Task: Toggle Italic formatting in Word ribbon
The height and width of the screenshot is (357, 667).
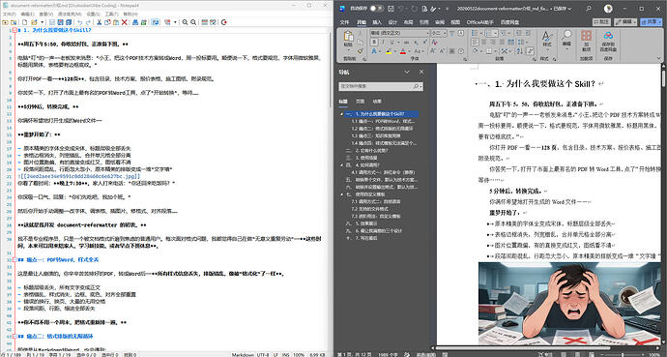Action: pyautogui.click(x=383, y=43)
